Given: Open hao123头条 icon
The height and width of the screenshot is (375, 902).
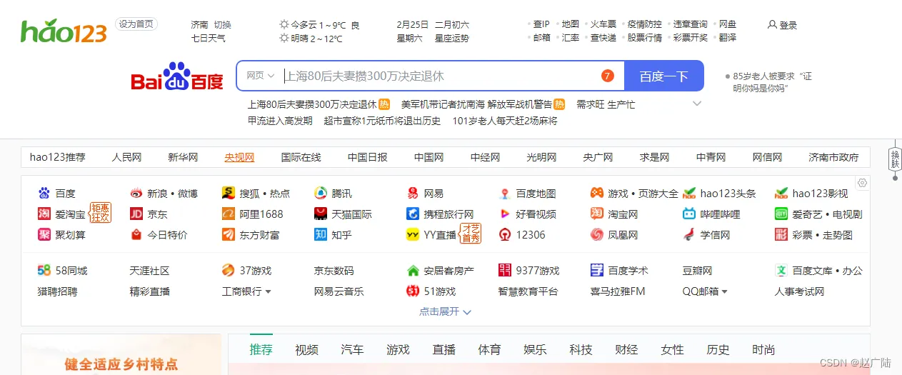Looking at the screenshot, I should point(689,194).
